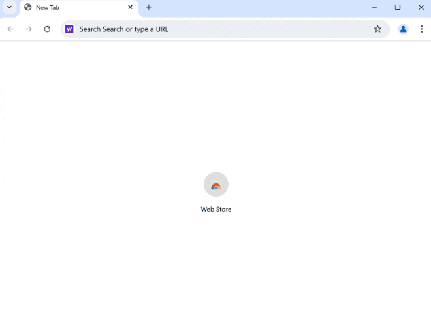The width and height of the screenshot is (431, 331).
Task: Bookmark this tab with the star icon
Action: [x=377, y=29]
